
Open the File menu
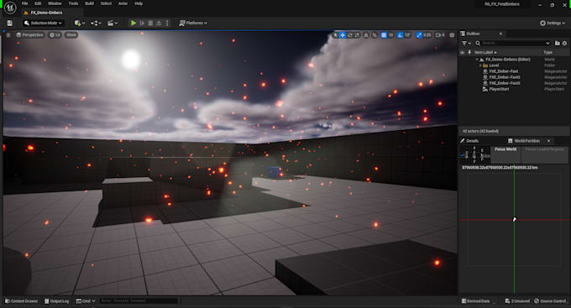[x=24, y=3]
